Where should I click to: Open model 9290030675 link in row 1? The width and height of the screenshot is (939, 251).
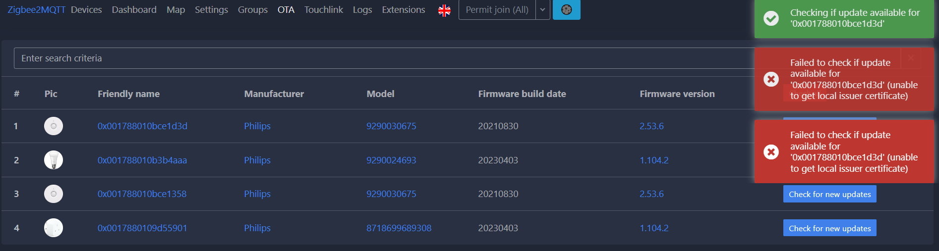point(391,126)
